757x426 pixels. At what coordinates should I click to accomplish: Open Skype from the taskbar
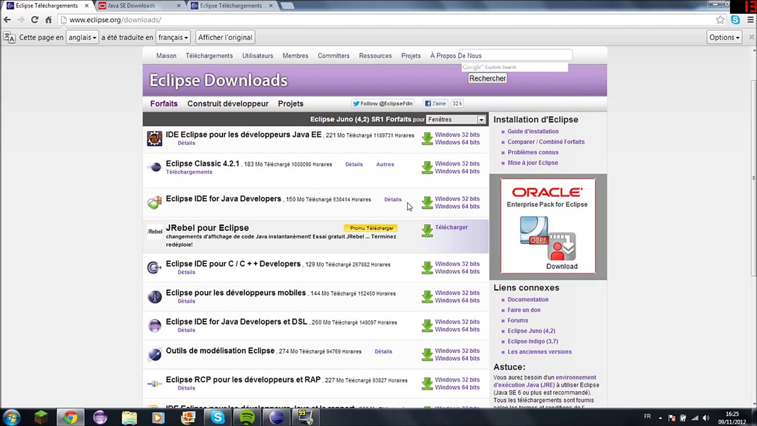pos(218,417)
